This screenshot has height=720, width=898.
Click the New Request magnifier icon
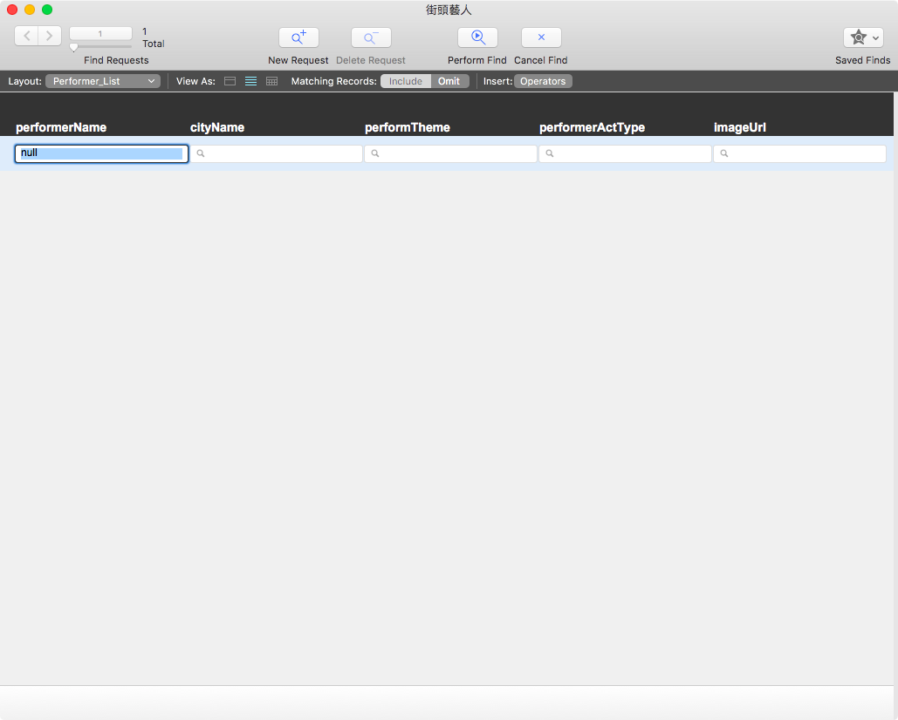pyautogui.click(x=298, y=37)
